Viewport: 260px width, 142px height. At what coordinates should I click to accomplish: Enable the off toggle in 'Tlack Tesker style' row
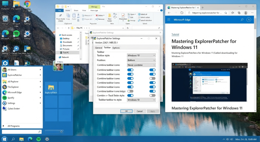tap(152, 96)
